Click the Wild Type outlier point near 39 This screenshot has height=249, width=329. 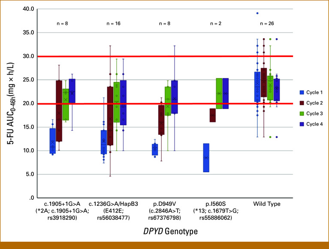click(257, 13)
